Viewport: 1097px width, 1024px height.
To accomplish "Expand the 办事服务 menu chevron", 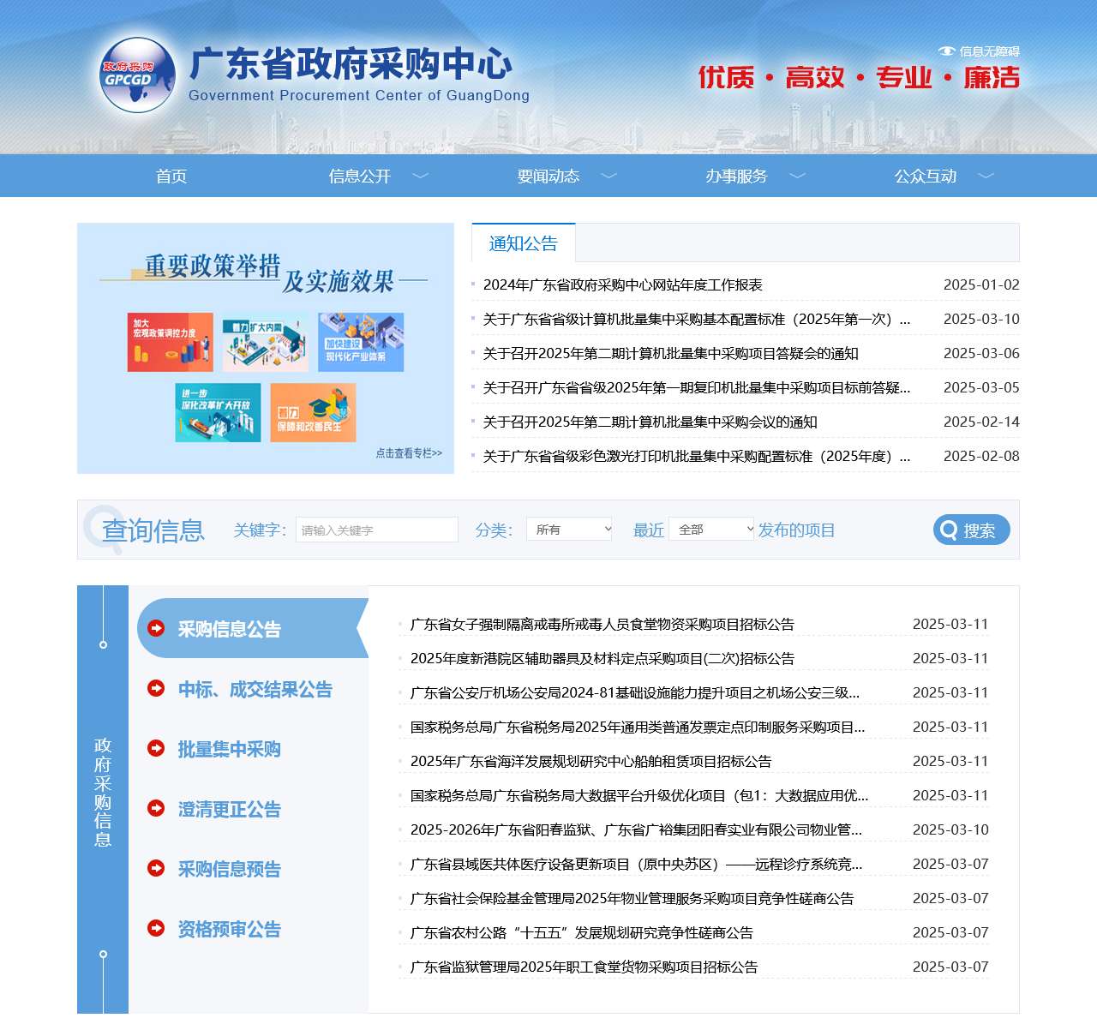I will 797,176.
